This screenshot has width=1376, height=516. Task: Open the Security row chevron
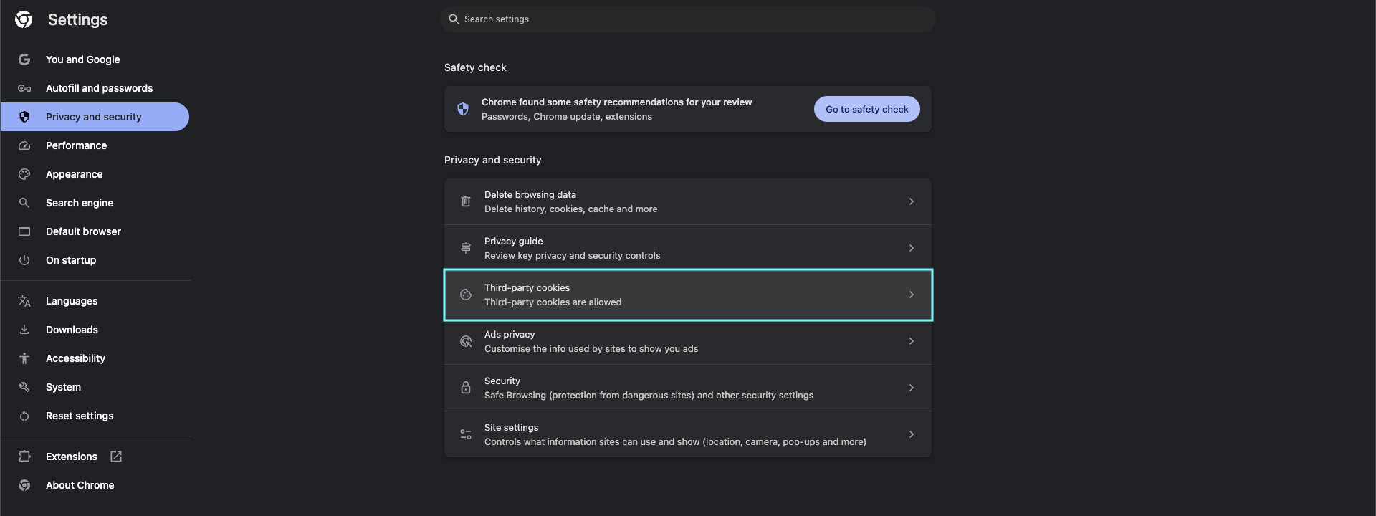[911, 388]
